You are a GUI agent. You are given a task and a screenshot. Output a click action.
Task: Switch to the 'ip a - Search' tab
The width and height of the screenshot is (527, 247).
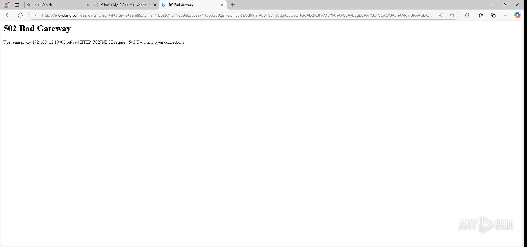(x=58, y=5)
